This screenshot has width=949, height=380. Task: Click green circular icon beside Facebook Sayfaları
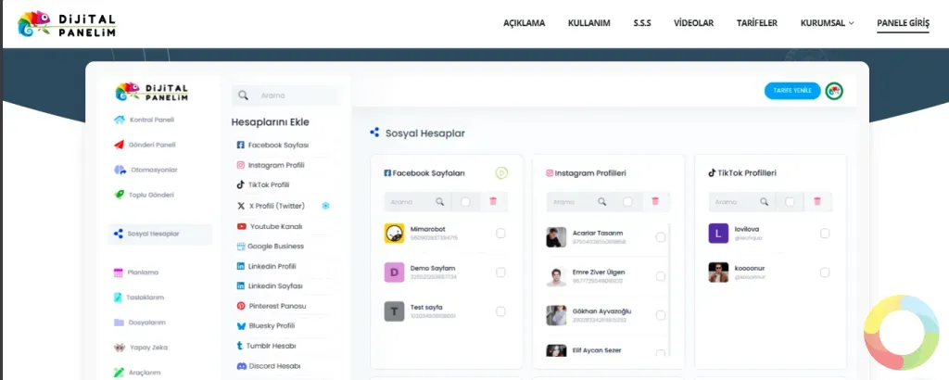pyautogui.click(x=501, y=173)
